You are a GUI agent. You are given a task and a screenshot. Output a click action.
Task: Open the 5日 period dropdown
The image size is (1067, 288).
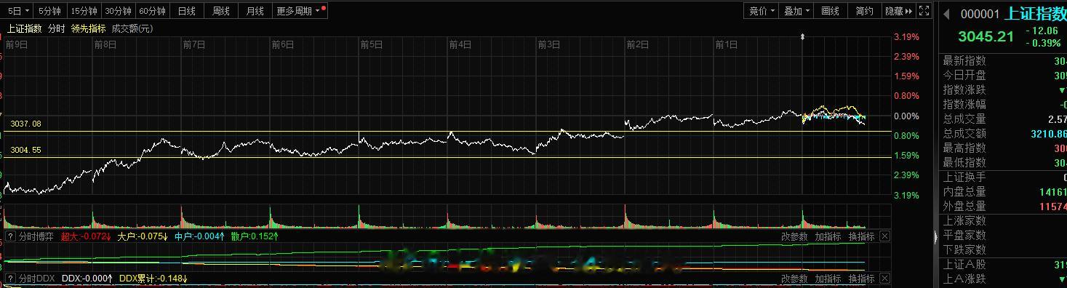(x=19, y=11)
